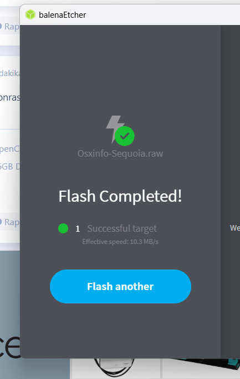This screenshot has height=379, width=240.
Task: Open the lower 'Rap' item in background window
Action: pos(9,222)
